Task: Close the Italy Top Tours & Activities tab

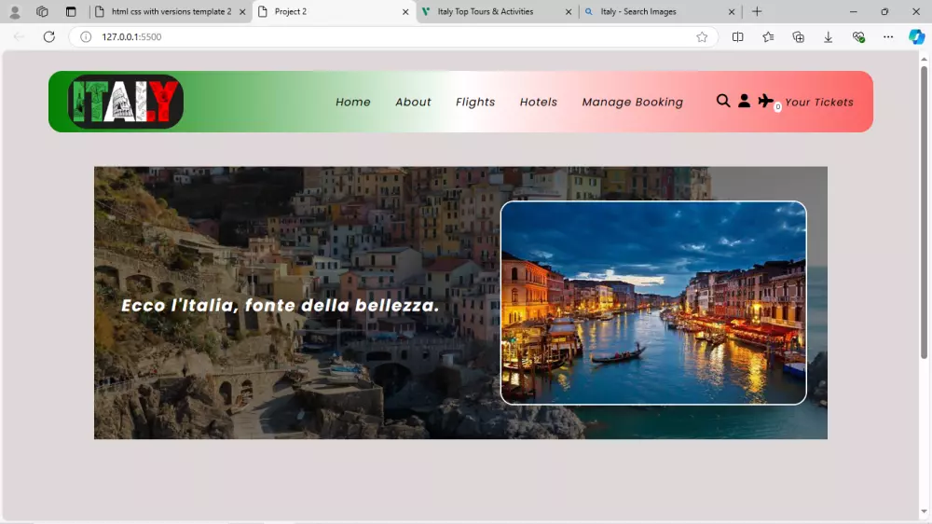Action: 569,12
